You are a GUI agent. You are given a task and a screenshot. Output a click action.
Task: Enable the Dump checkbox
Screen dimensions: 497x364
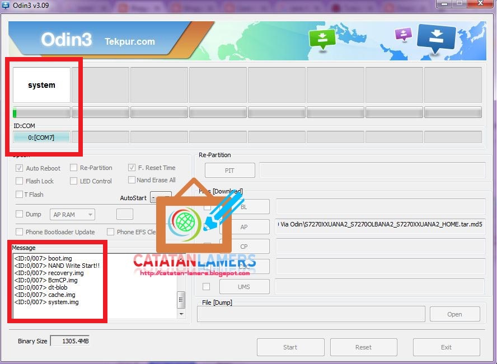[x=19, y=214]
